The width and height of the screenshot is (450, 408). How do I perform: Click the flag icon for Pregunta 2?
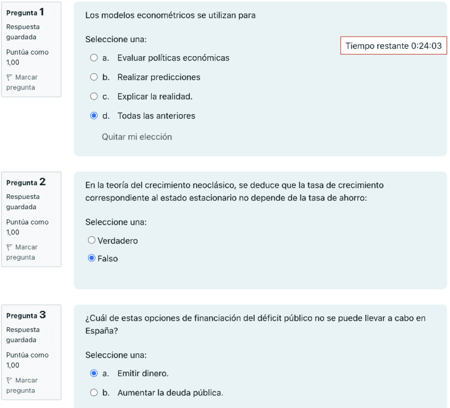[9, 247]
